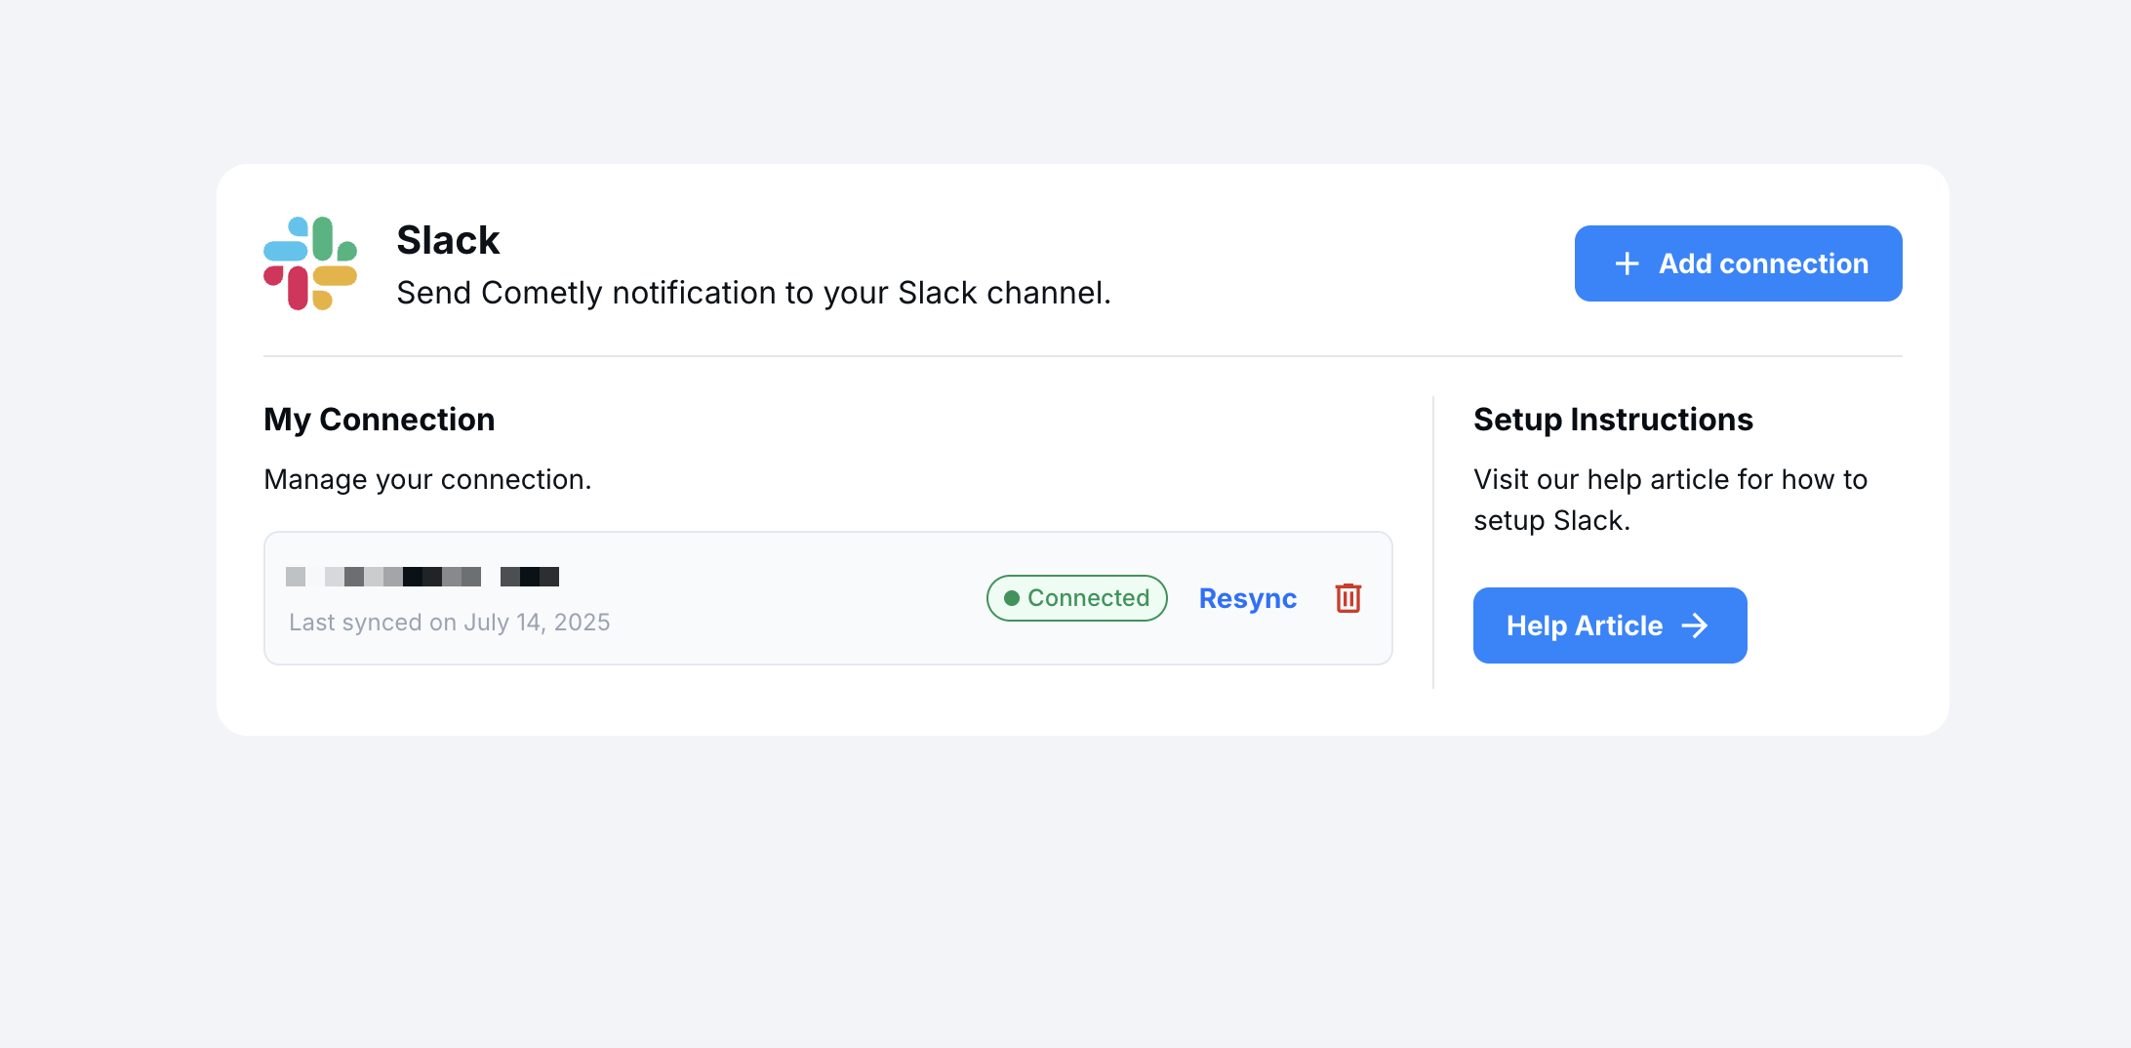Screen dimensions: 2131x1048
Task: Click "Visit our help article" paragraph
Action: point(1670,500)
